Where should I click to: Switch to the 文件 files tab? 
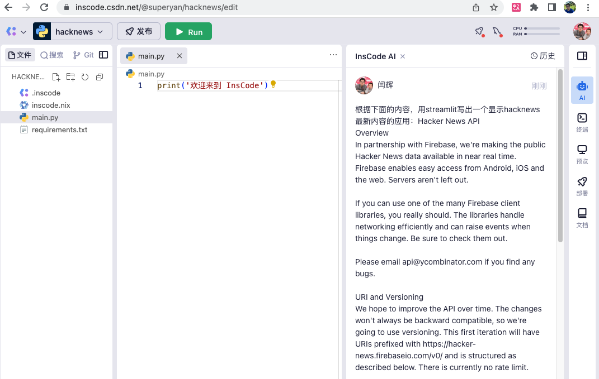20,55
